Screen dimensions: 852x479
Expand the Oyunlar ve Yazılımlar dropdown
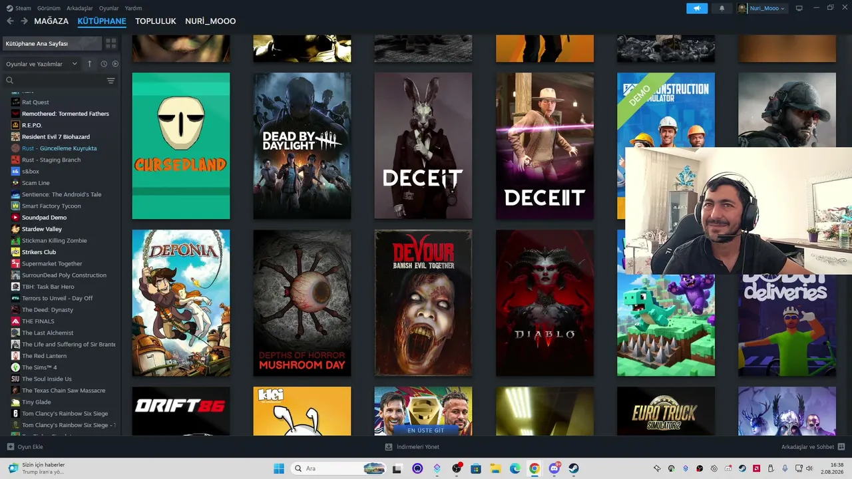(x=41, y=64)
